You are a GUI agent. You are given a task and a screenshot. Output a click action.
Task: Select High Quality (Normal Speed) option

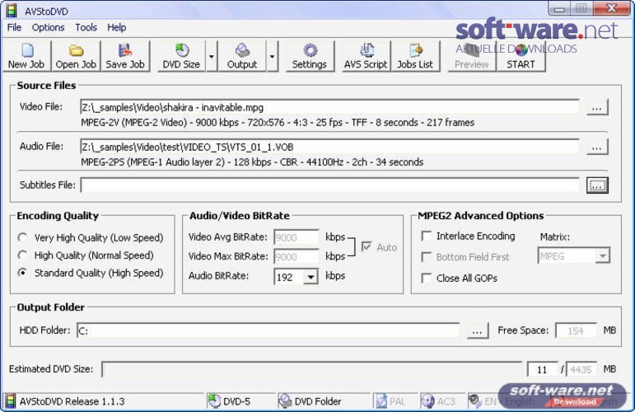click(x=23, y=255)
